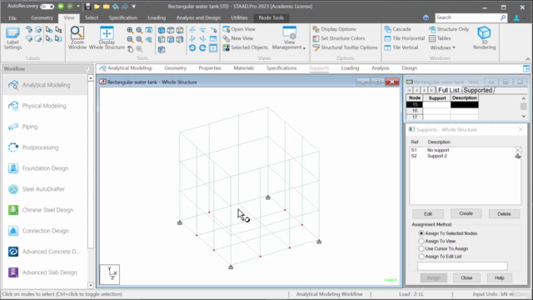This screenshot has height=300, width=533.
Task: Click the Delete support button
Action: (504, 214)
